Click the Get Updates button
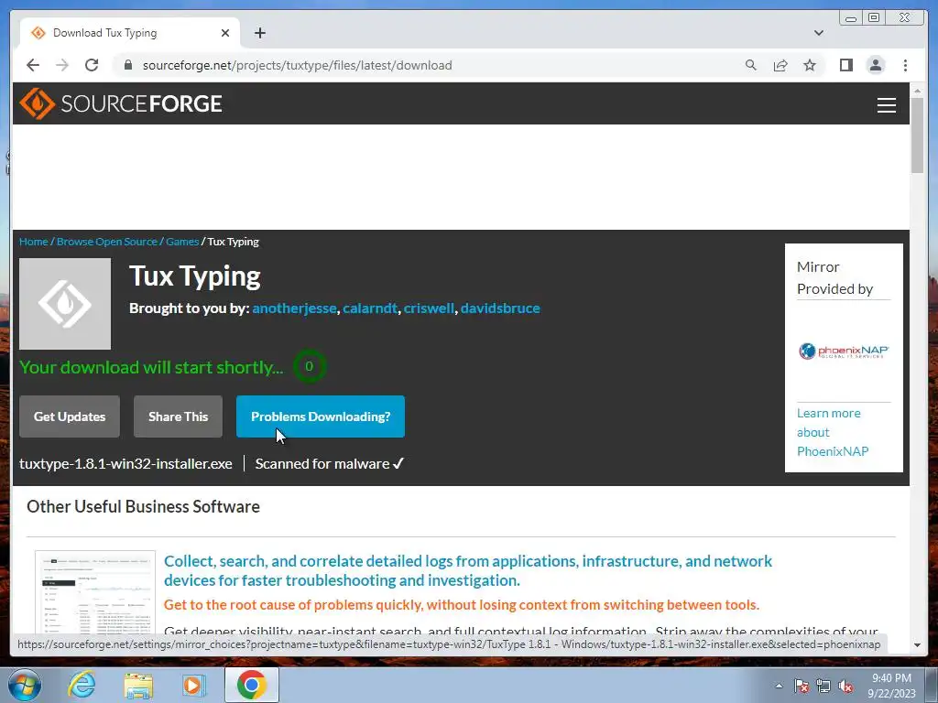This screenshot has width=938, height=703. [x=70, y=416]
